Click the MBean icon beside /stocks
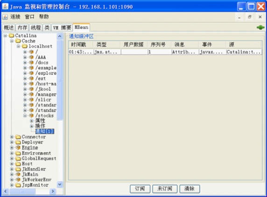The width and height of the screenshot is (267, 197). tap(31, 116)
